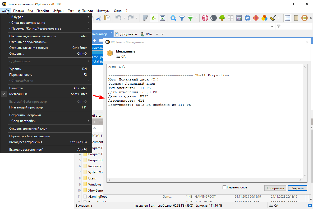Viewport: 313px width, 209px height.
Task: Select the Users folder
Action: 92,178
